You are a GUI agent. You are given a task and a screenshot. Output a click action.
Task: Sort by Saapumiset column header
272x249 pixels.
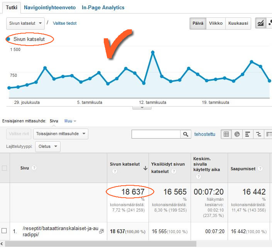(243, 169)
